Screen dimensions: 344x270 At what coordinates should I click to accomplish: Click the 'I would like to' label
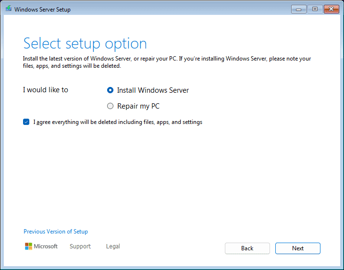[46, 90]
